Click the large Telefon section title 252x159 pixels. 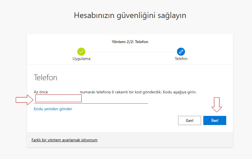46,78
